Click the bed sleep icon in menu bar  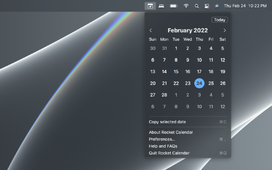161,6
